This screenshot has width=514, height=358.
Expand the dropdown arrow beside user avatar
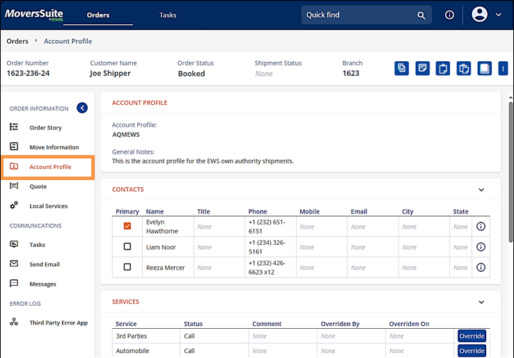click(498, 15)
